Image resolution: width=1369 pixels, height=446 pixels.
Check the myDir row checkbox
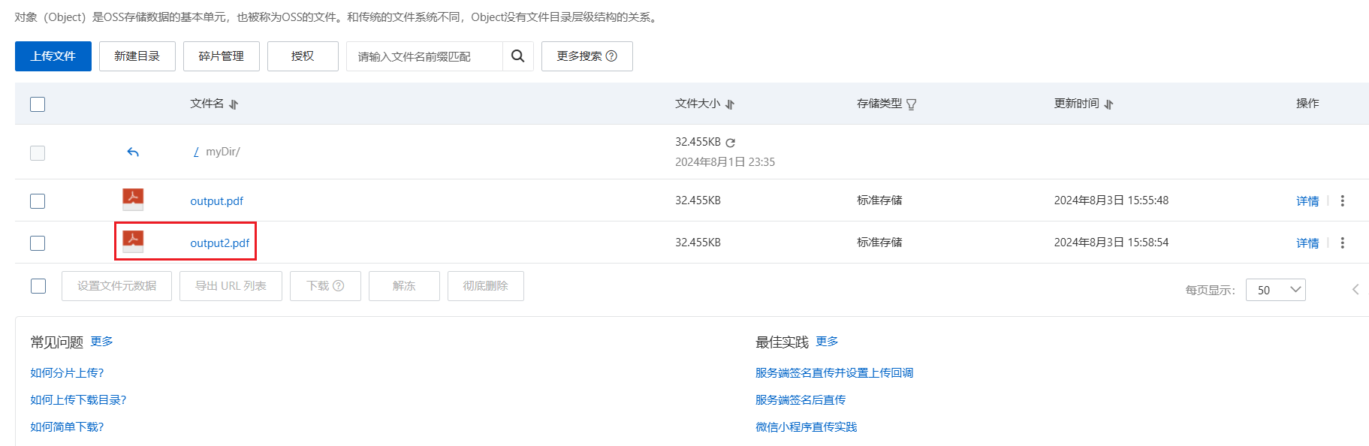click(x=38, y=153)
